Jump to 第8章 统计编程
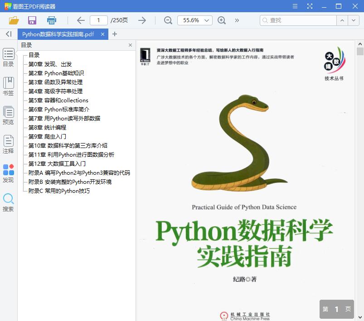The height and width of the screenshot is (321, 364). pos(47,127)
